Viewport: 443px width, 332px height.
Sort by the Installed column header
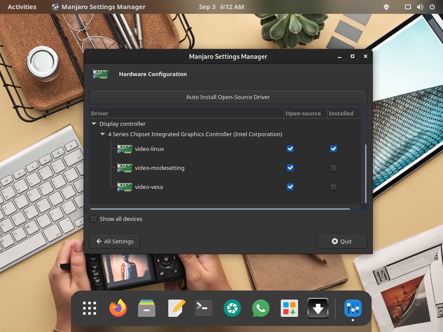click(344, 113)
